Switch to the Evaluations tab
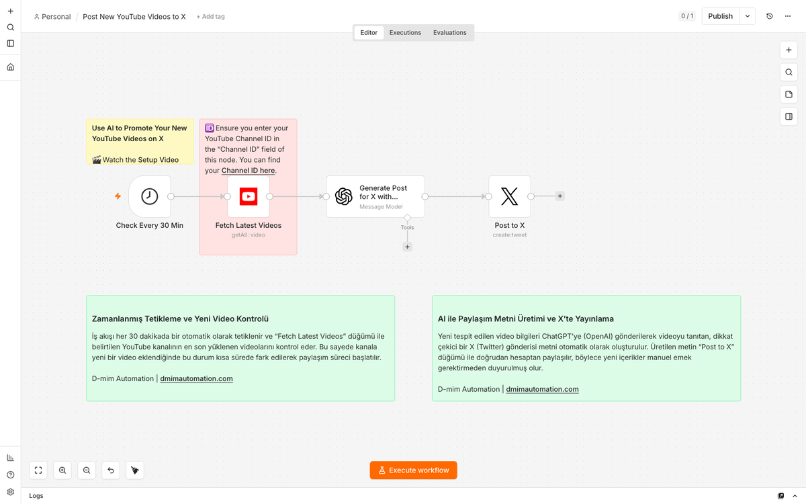This screenshot has height=504, width=806. [x=450, y=32]
